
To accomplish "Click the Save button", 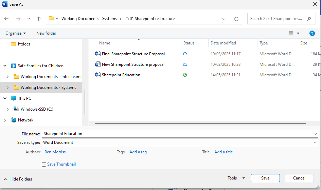I will pyautogui.click(x=265, y=178).
